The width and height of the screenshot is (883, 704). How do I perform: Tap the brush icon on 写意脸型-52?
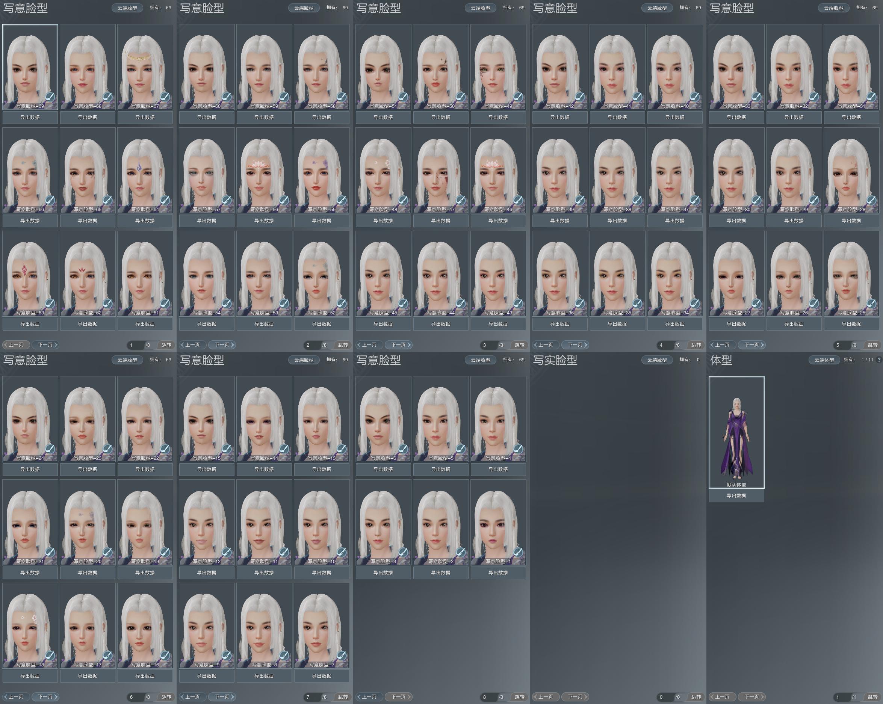[x=341, y=304]
